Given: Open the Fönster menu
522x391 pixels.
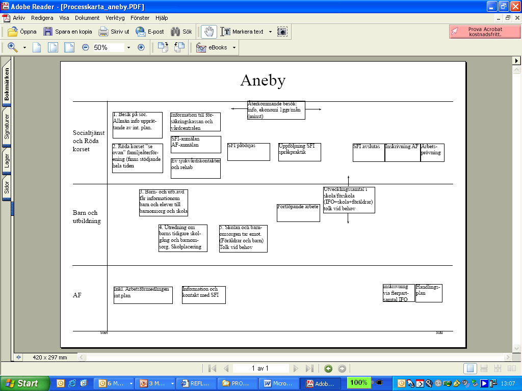Looking at the screenshot, I should coord(140,18).
